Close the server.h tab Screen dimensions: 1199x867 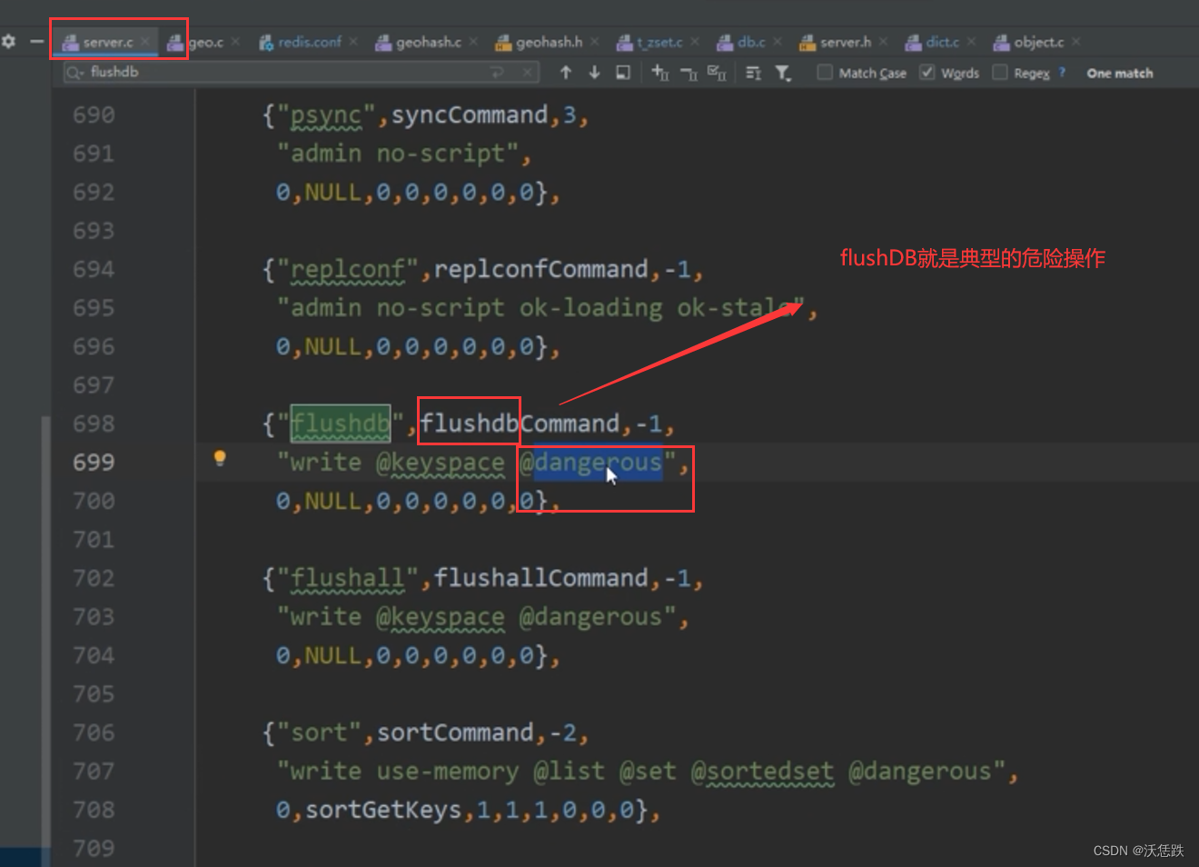pyautogui.click(x=883, y=42)
